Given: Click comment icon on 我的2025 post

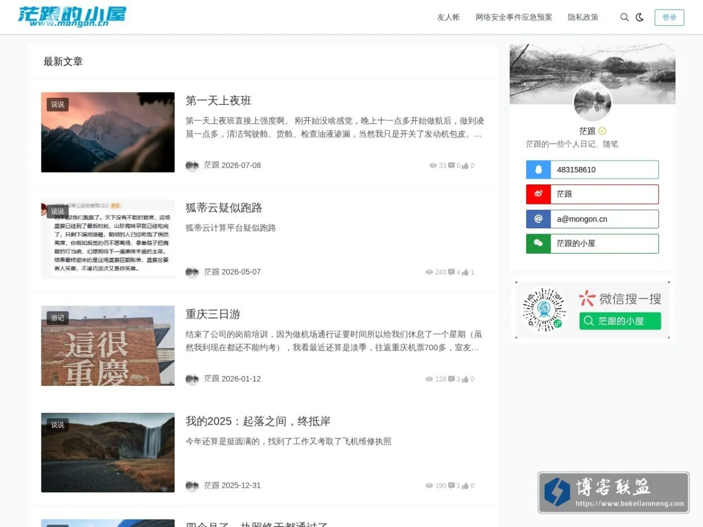Looking at the screenshot, I should coord(451,486).
